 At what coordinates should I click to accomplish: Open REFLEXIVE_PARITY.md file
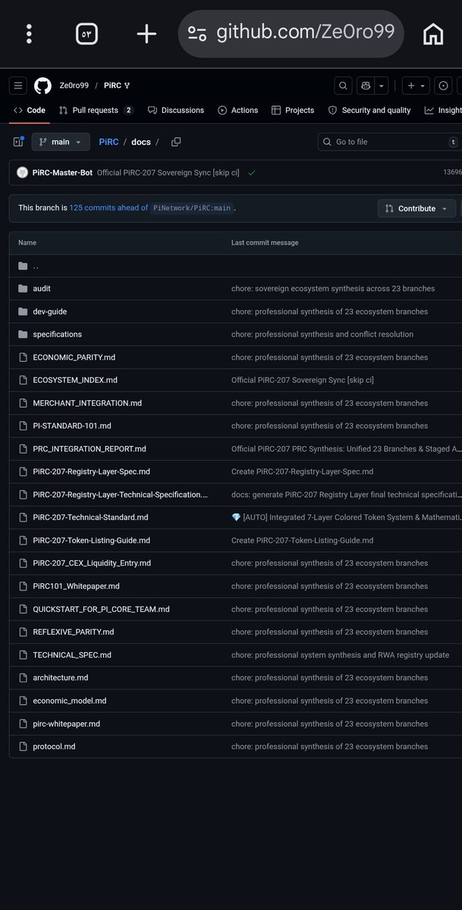pyautogui.click(x=74, y=632)
